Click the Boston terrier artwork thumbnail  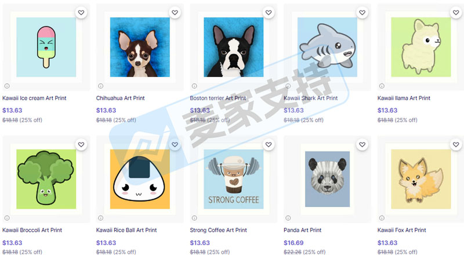234,48
